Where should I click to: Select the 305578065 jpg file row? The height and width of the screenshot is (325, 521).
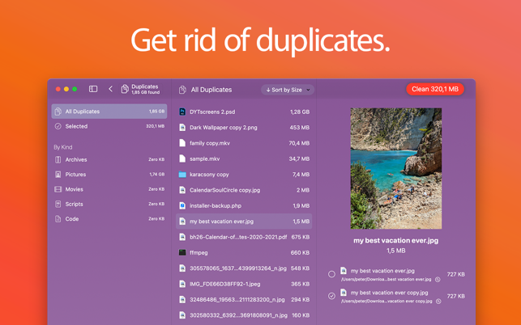click(244, 268)
